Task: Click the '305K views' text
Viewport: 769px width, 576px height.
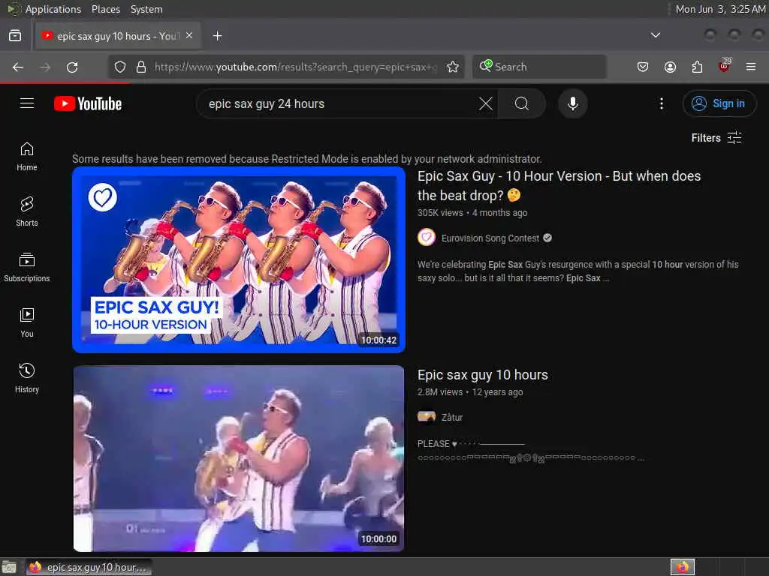Action: 440,213
